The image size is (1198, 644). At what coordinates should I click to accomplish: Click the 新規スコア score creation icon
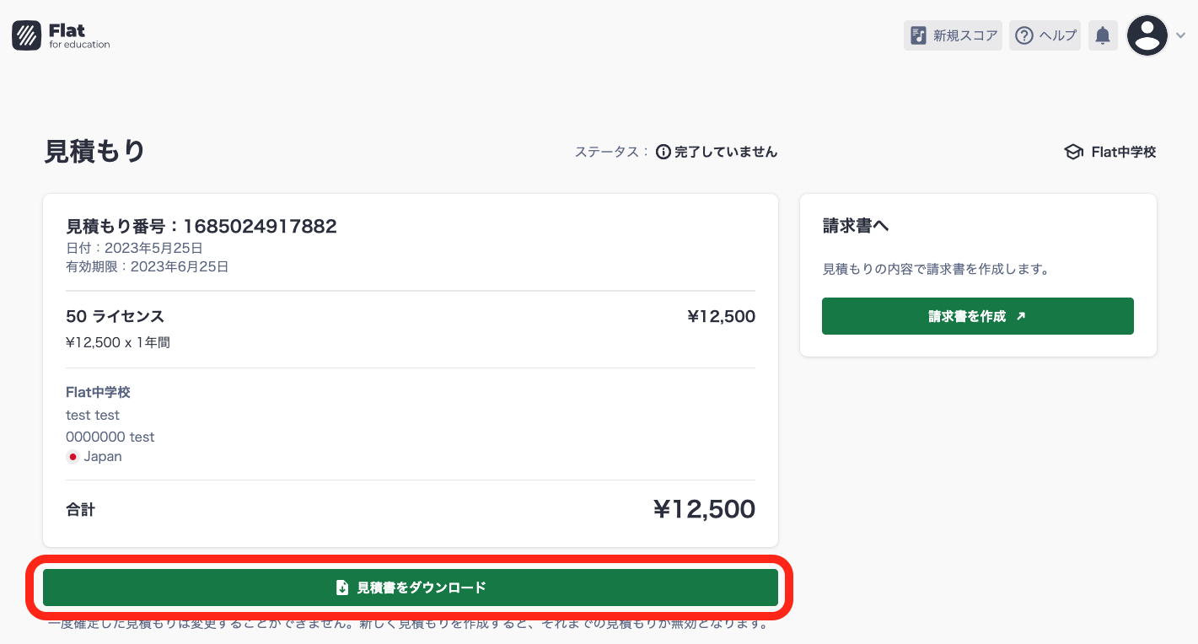[x=917, y=35]
